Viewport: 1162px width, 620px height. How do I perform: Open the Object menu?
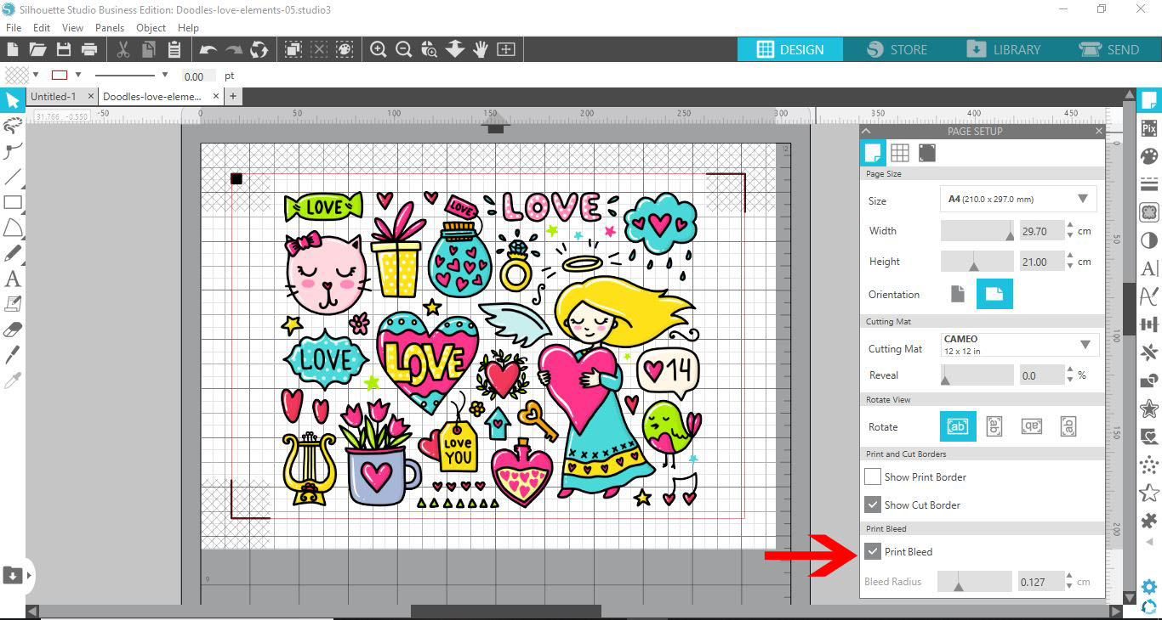click(x=151, y=27)
